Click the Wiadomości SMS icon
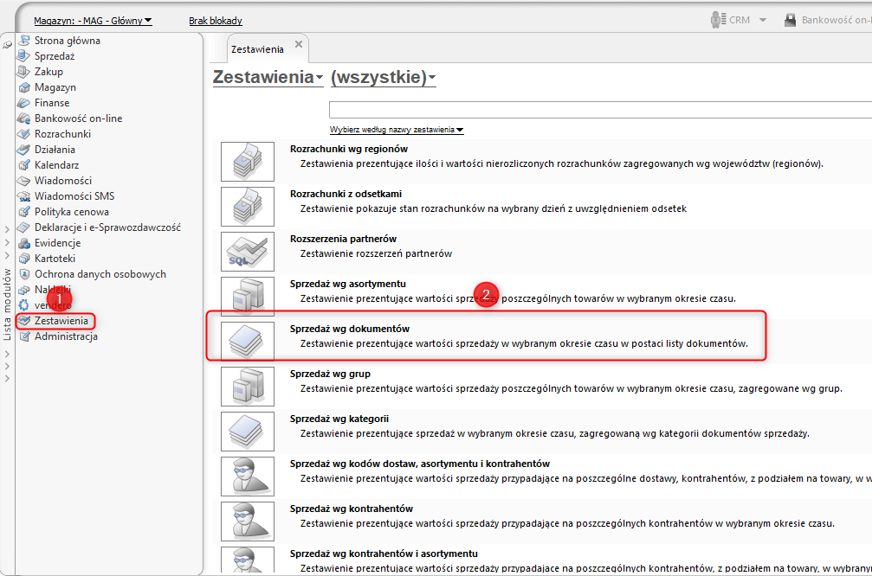 tap(23, 196)
